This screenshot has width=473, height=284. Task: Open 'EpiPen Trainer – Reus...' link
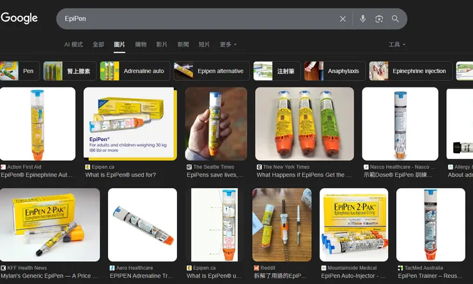[430, 276]
